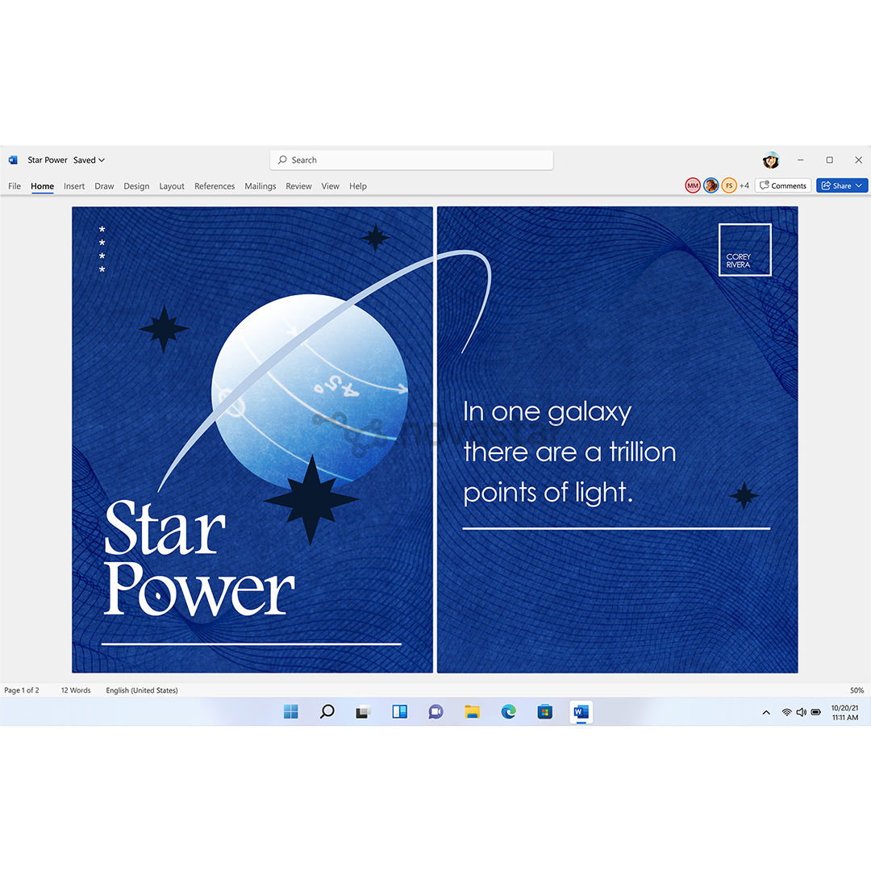The width and height of the screenshot is (871, 871).
Task: Click the FS collaborator avatar
Action: tap(729, 185)
